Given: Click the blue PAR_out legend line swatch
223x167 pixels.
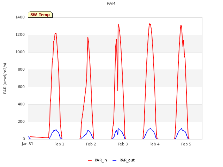Looking at the screenshot, I should tap(115, 161).
